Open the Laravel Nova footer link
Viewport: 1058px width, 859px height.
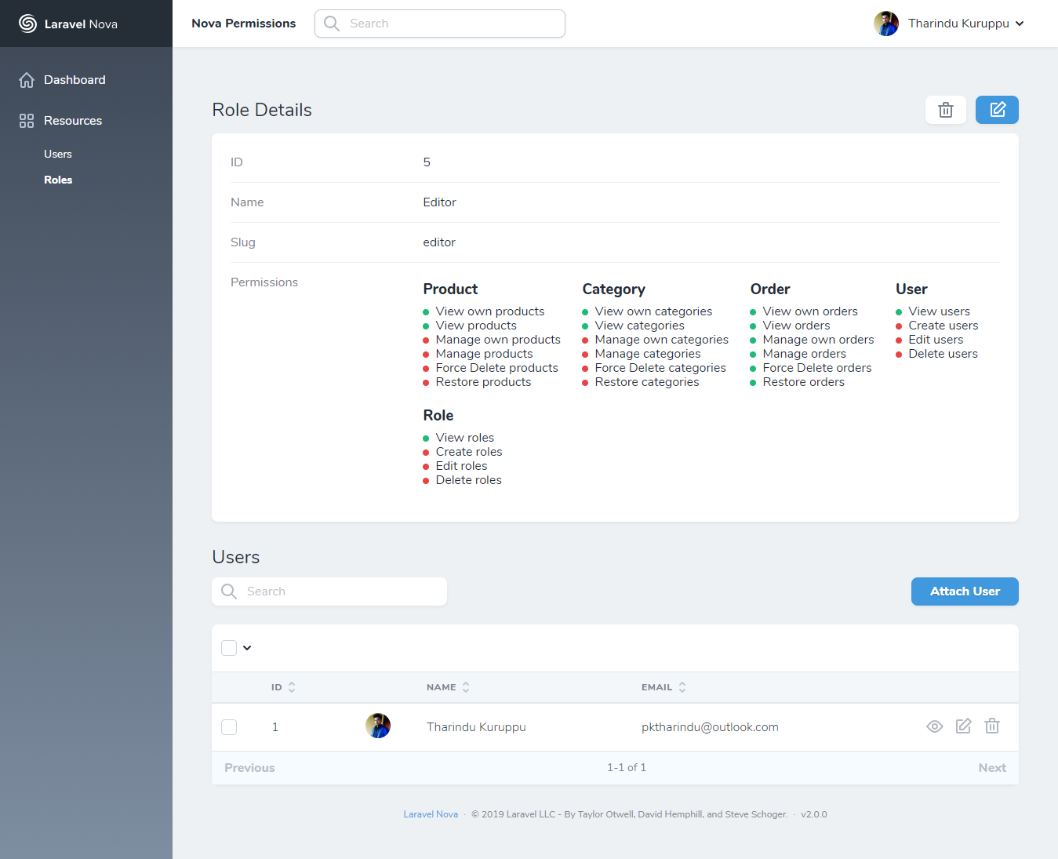click(431, 814)
